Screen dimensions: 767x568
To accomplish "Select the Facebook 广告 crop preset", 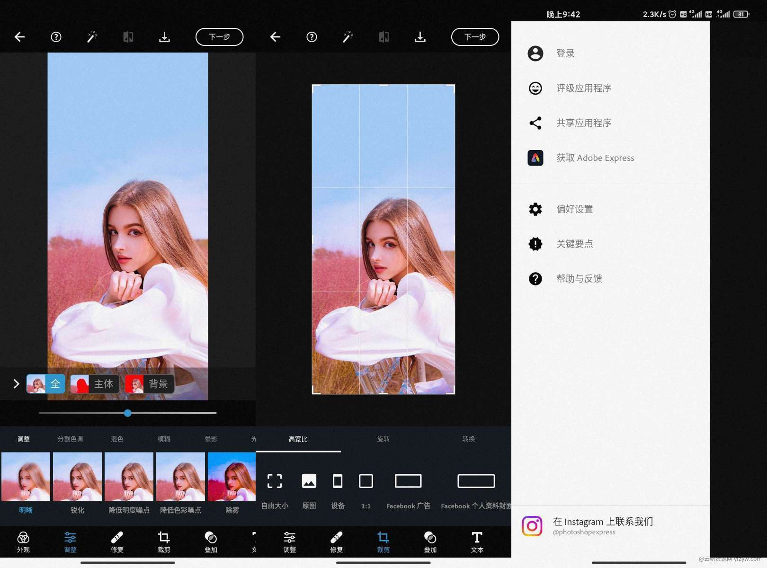I will point(408,481).
